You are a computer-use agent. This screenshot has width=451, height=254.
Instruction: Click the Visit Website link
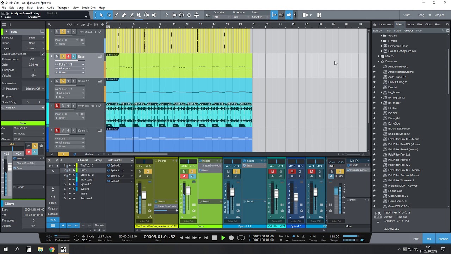(x=391, y=229)
